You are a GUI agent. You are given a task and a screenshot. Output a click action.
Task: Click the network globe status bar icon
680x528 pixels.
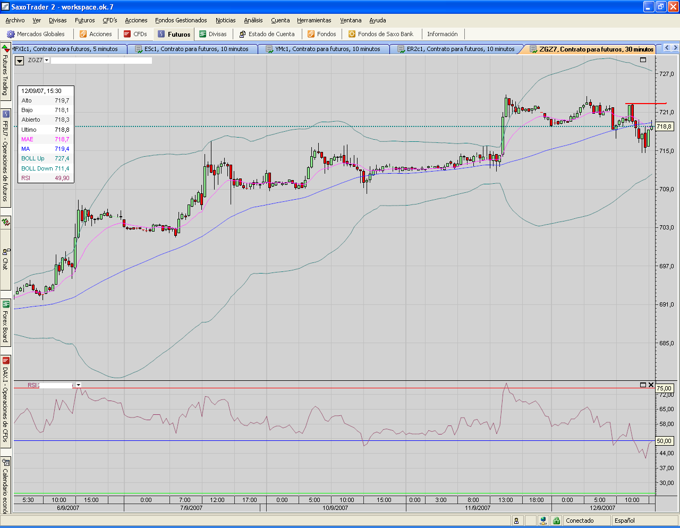(x=542, y=521)
